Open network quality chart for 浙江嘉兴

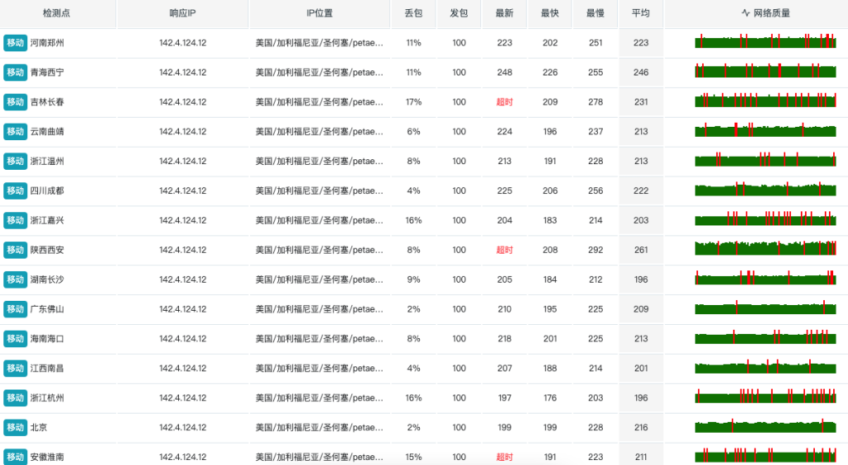click(x=765, y=218)
